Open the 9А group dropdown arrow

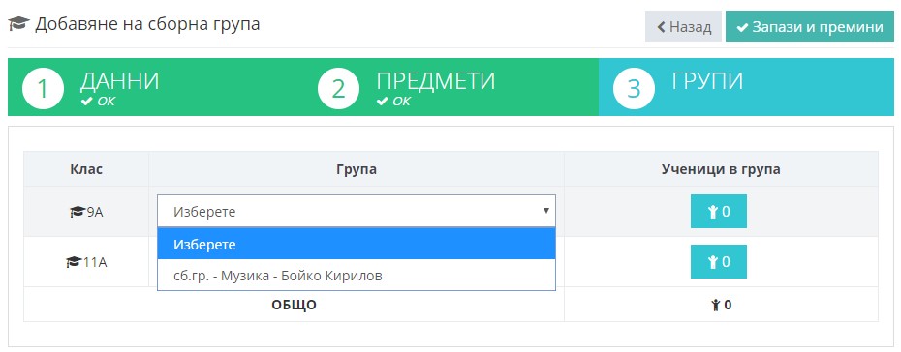click(546, 211)
